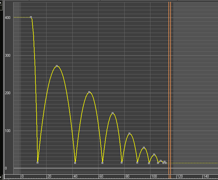218x180 pixels.
Task: Select the peak key near value 270
Action: click(57, 66)
